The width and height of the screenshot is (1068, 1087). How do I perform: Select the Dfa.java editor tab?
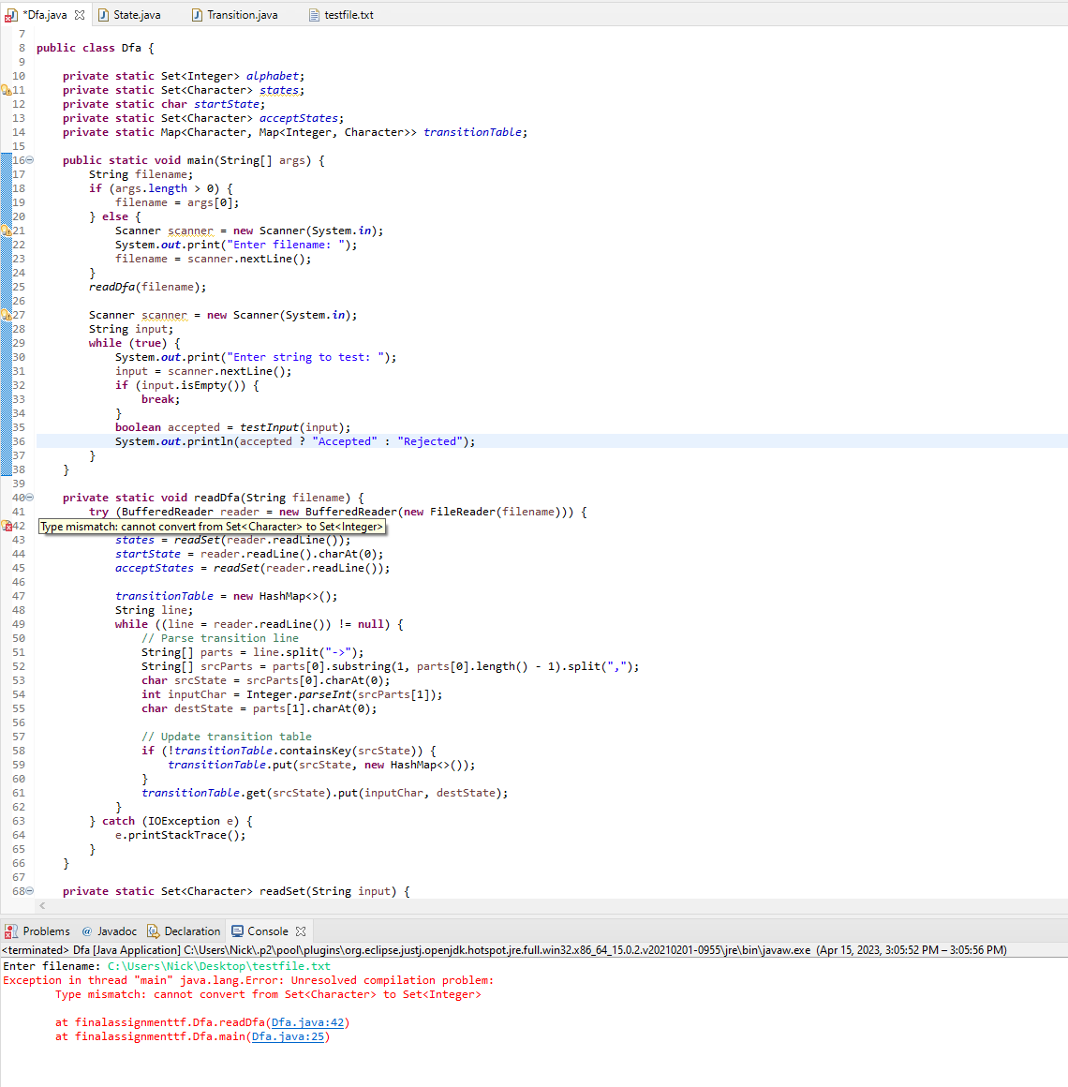pos(46,15)
